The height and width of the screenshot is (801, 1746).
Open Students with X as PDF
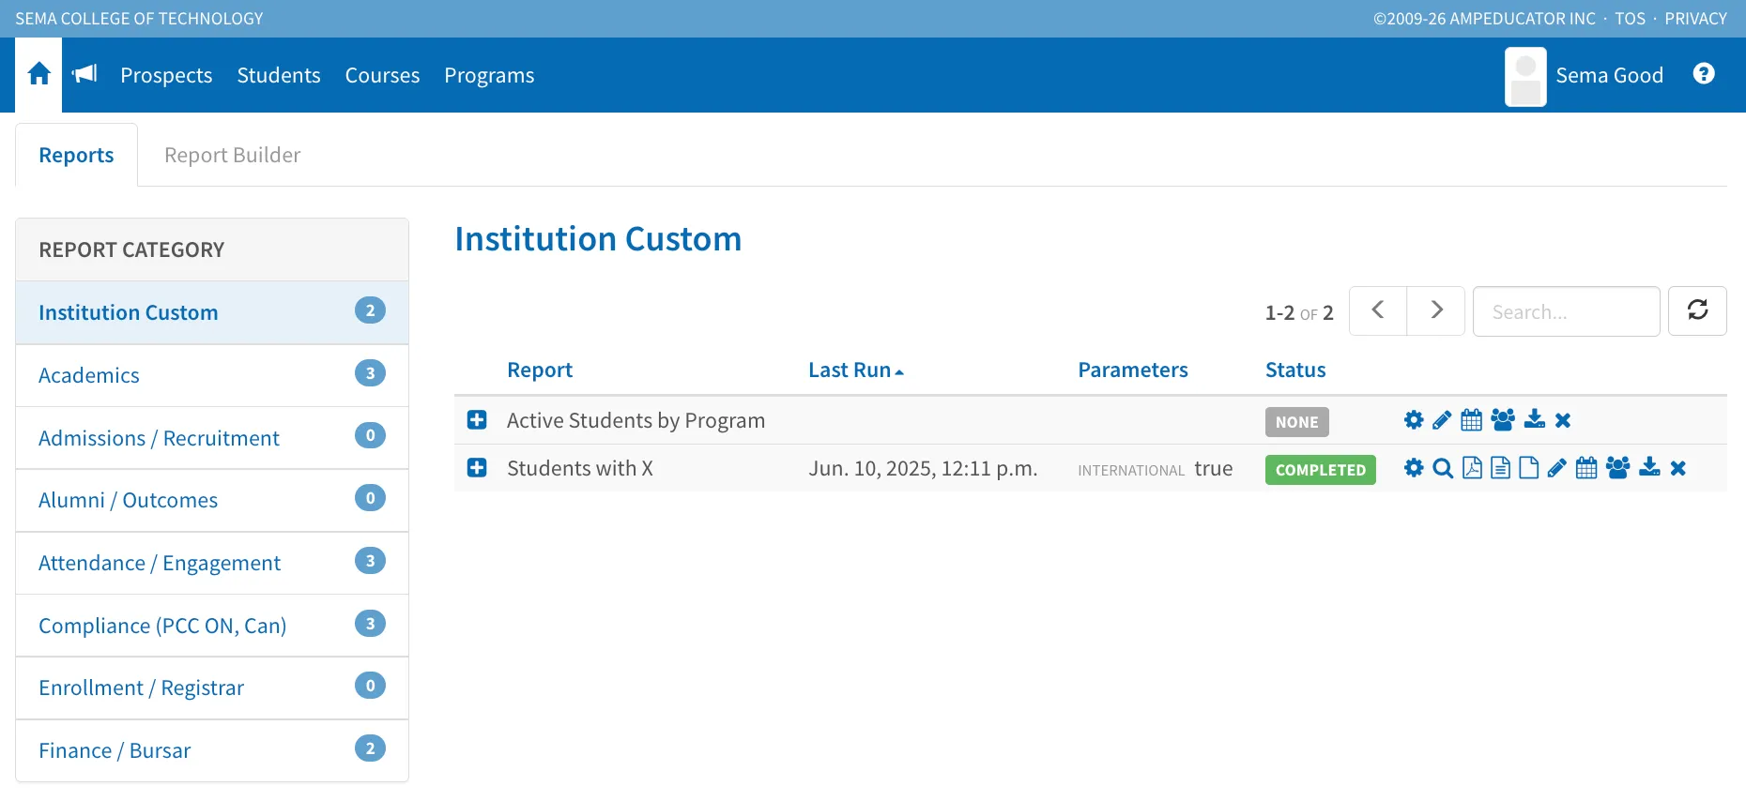coord(1473,467)
